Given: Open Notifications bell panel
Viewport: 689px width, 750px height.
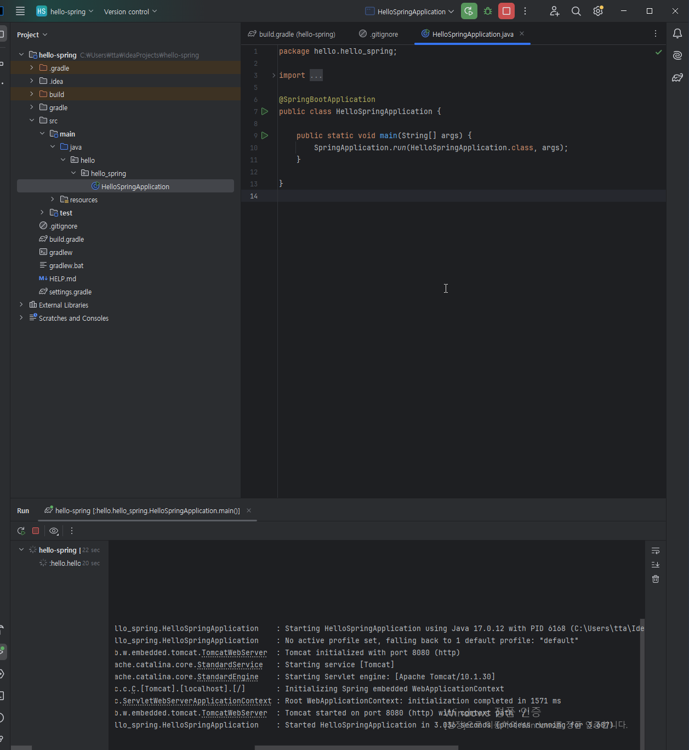Looking at the screenshot, I should 677,34.
